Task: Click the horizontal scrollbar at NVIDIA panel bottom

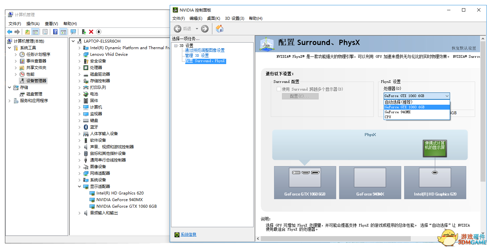Action: click(x=335, y=238)
